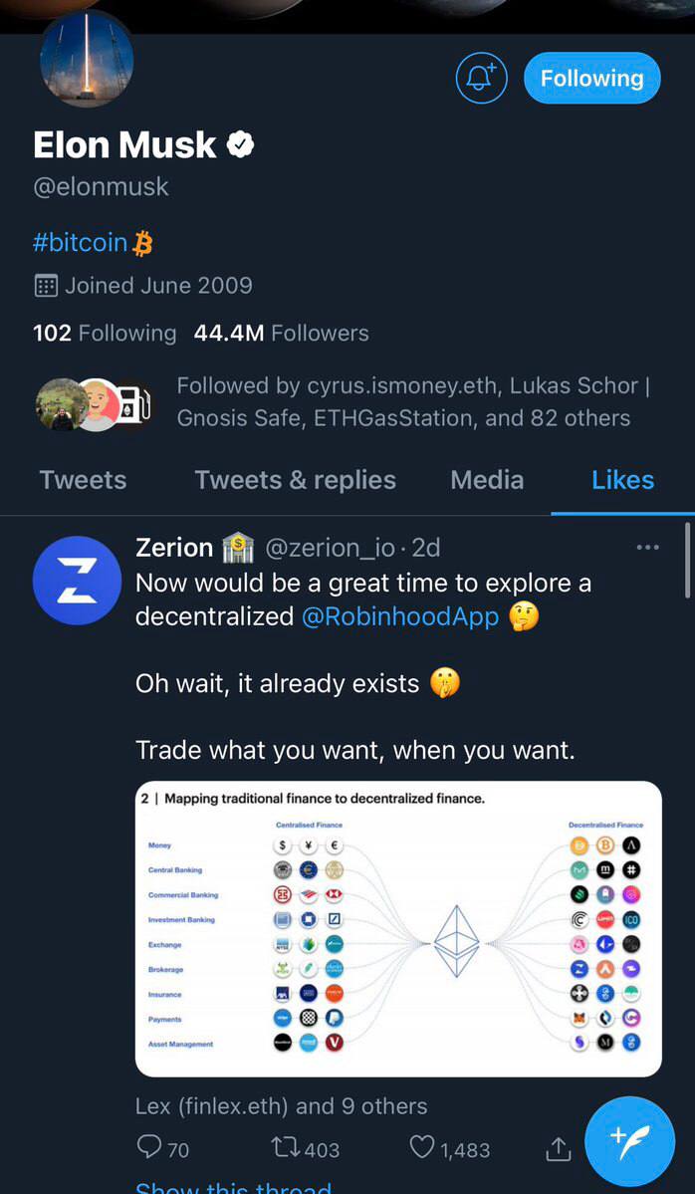Toggle the Following button
695x1194 pixels.
(x=591, y=78)
